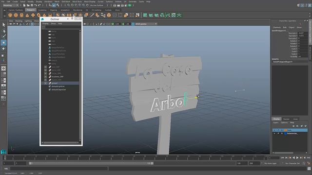Click the Undo arrow in status line
The image size is (312, 175).
click(36, 5)
